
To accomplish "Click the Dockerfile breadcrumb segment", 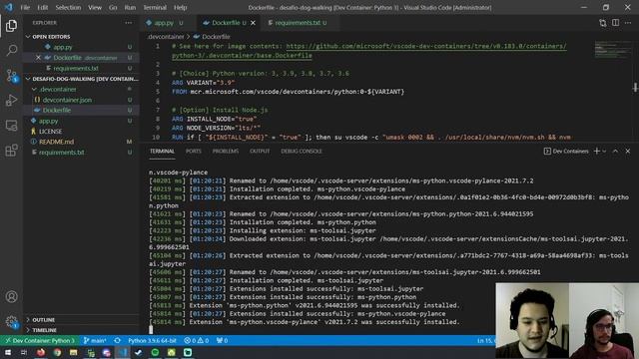I will point(212,37).
